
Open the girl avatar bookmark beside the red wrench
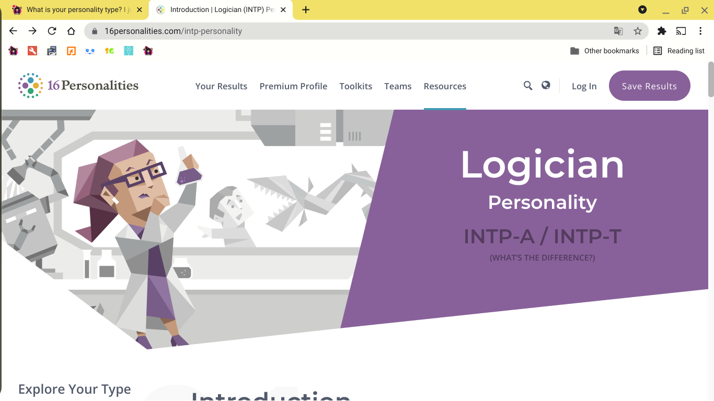click(14, 51)
